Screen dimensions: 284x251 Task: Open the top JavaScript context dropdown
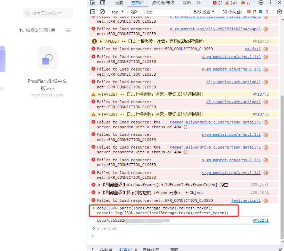118,12
